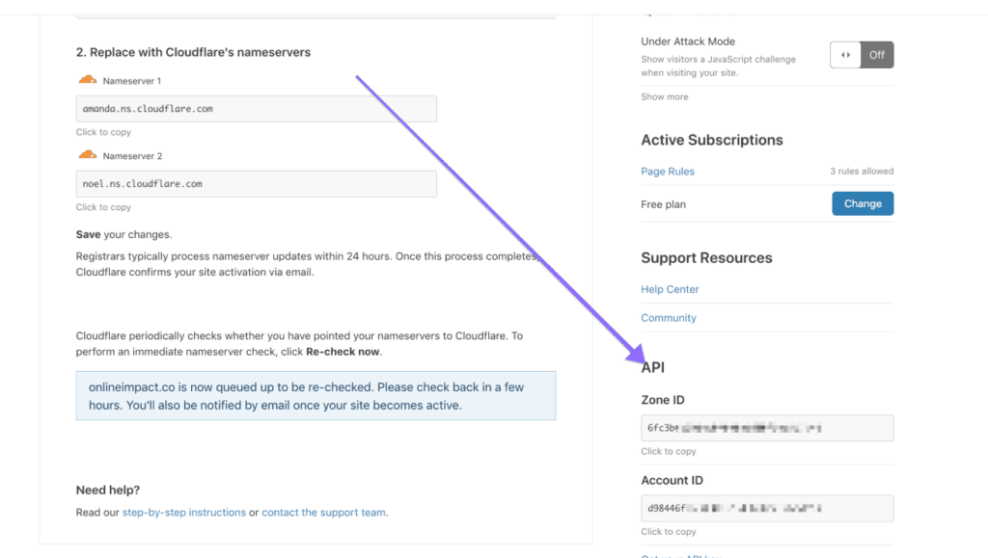The width and height of the screenshot is (988, 558).
Task: Click the 'Active Subscriptions' heading
Action: [x=712, y=140]
